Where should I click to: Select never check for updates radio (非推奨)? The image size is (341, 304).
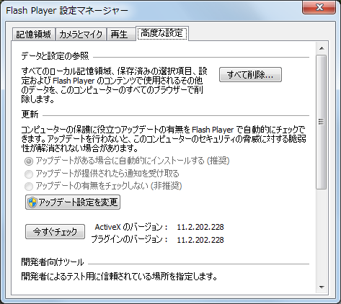click(29, 187)
